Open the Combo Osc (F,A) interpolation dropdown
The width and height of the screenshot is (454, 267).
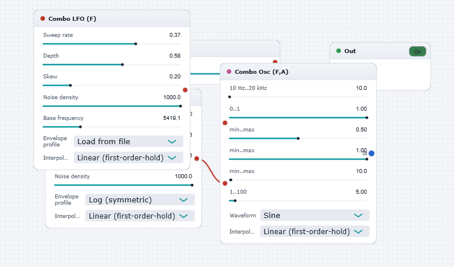[x=315, y=231]
